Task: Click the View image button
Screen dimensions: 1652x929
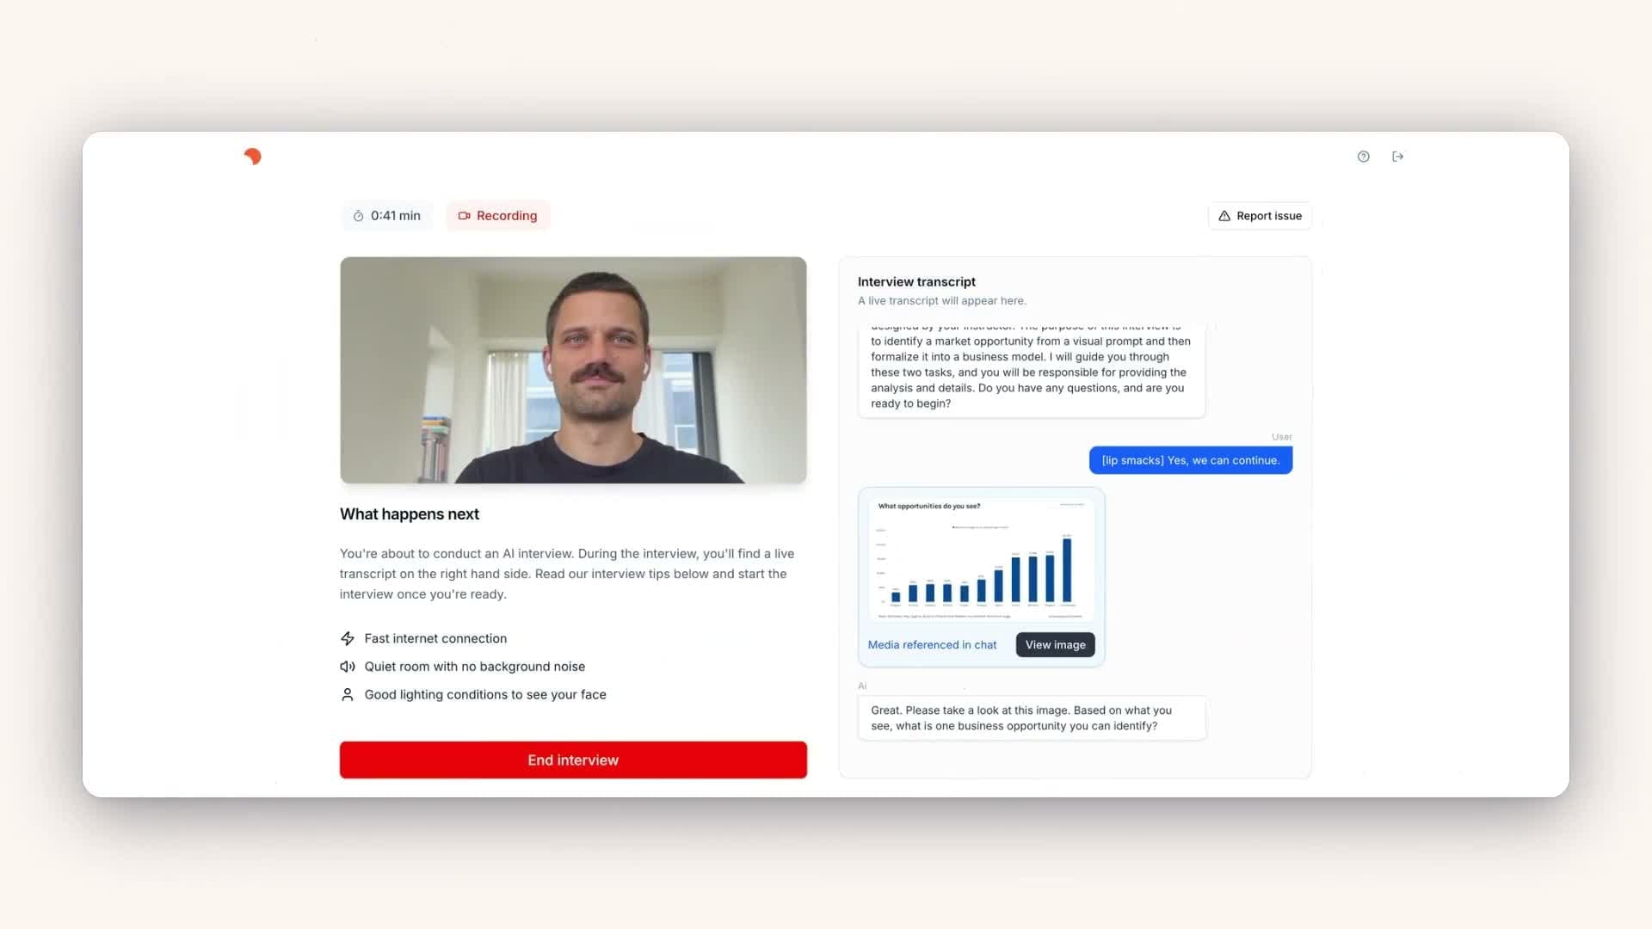Action: [1055, 645]
